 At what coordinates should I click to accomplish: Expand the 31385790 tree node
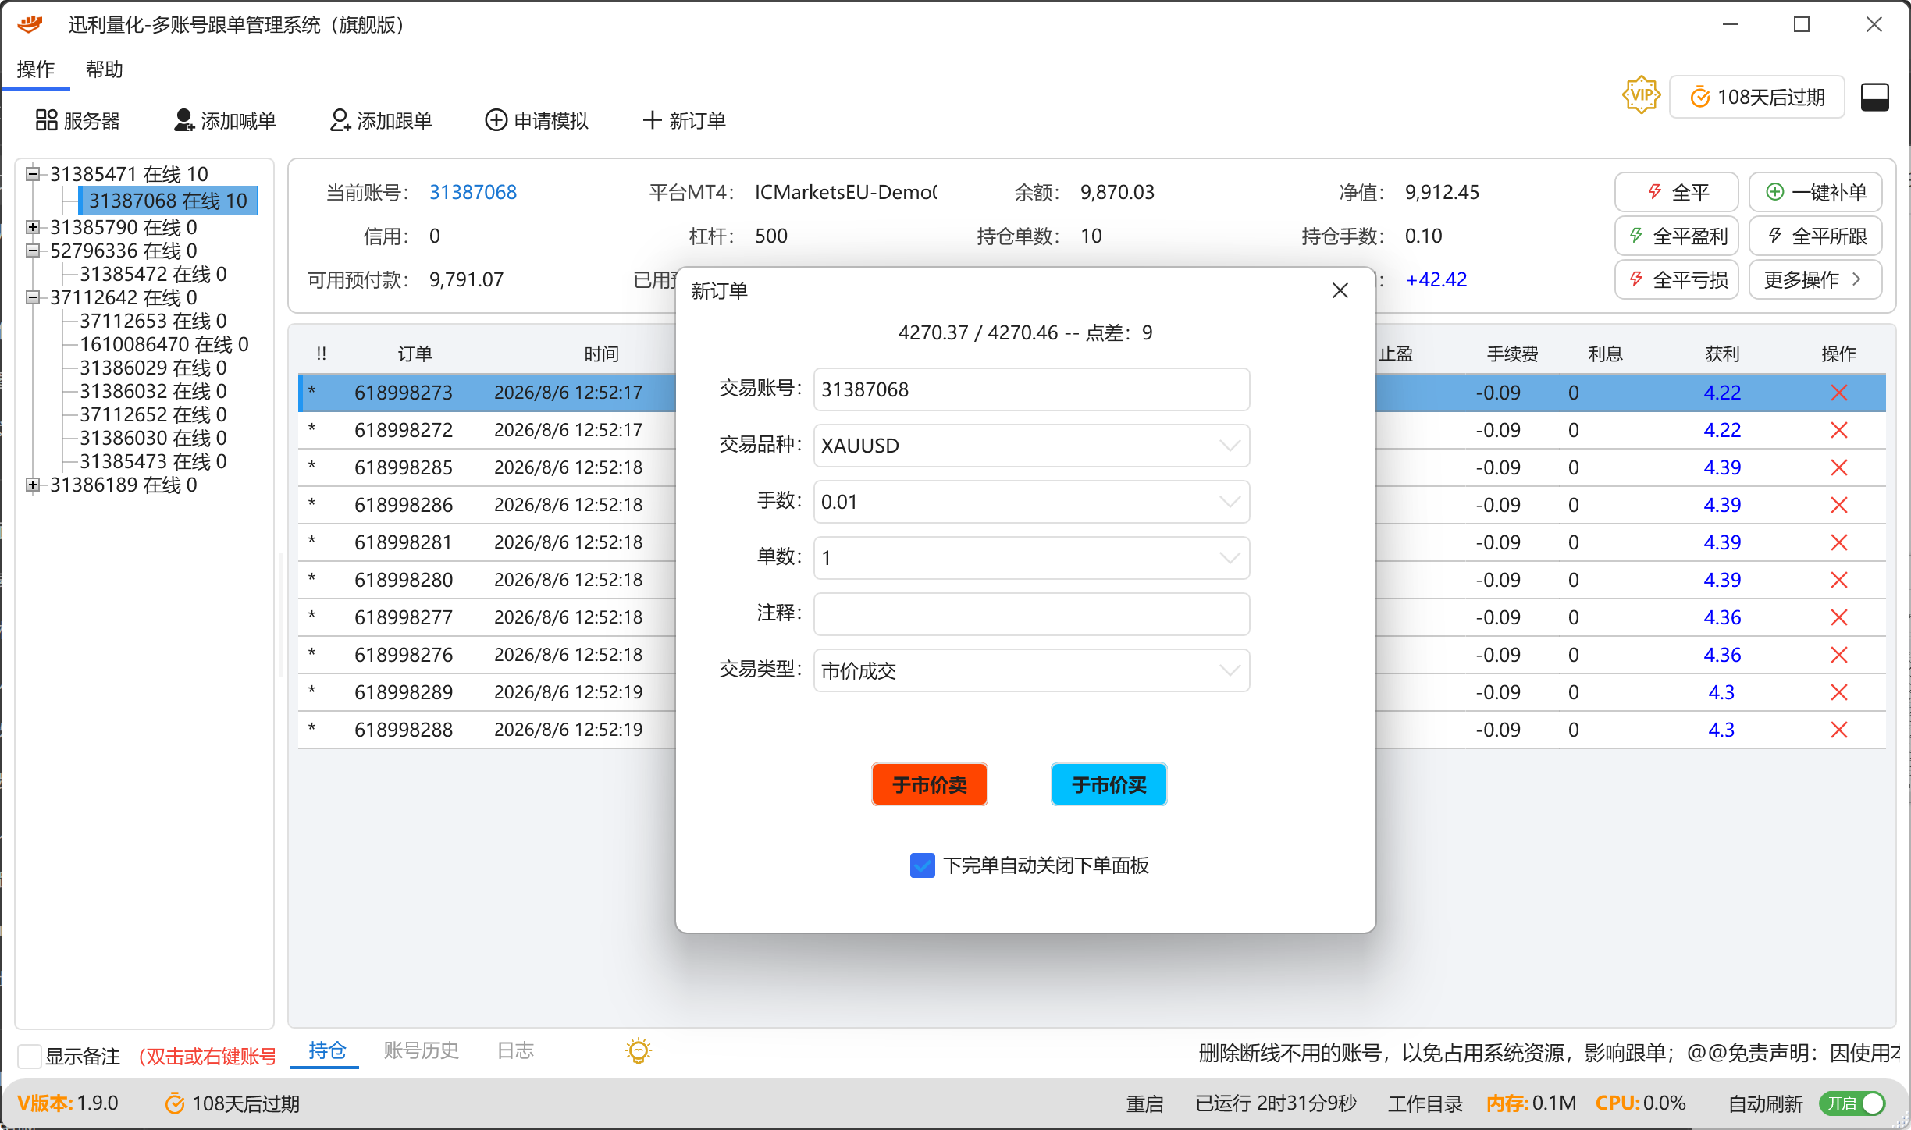click(x=32, y=227)
